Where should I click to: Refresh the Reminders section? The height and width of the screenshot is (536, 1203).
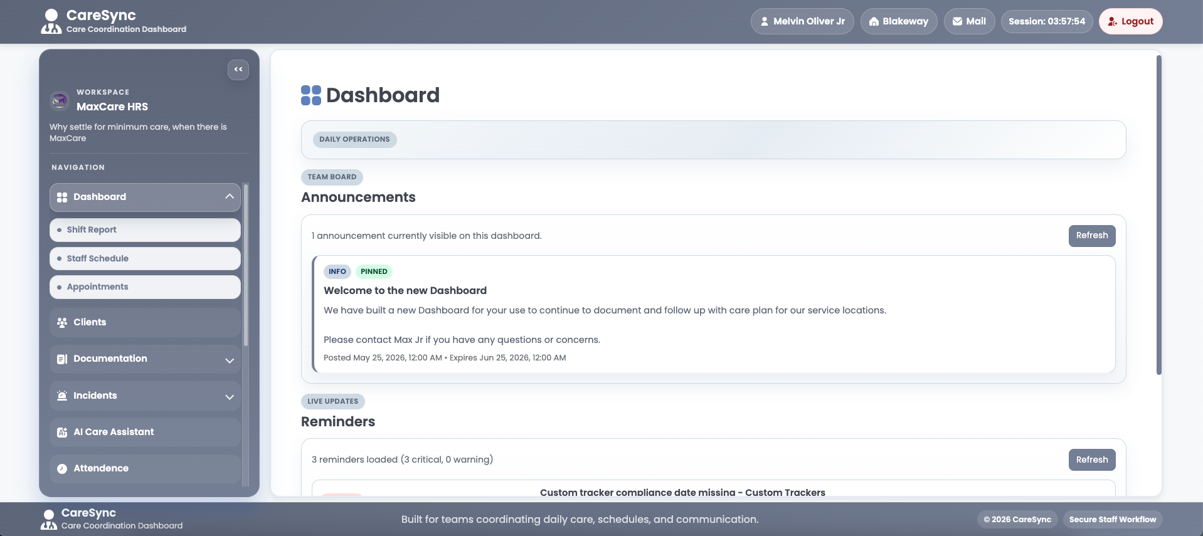click(1092, 460)
